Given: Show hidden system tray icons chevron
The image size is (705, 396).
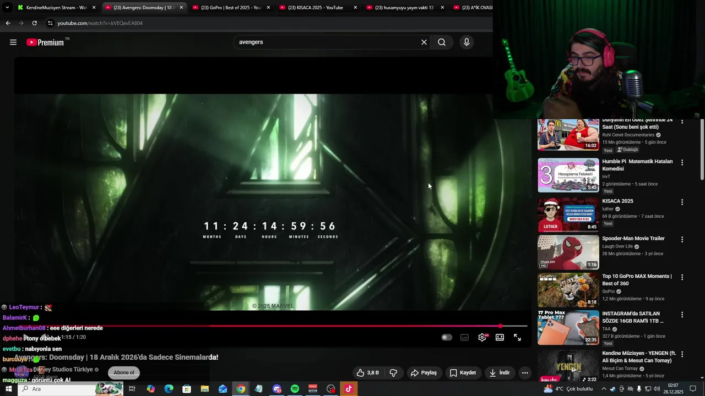Looking at the screenshot, I should [604, 389].
